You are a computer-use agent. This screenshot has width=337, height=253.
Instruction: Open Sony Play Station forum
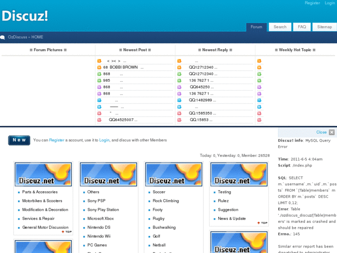[103, 209]
